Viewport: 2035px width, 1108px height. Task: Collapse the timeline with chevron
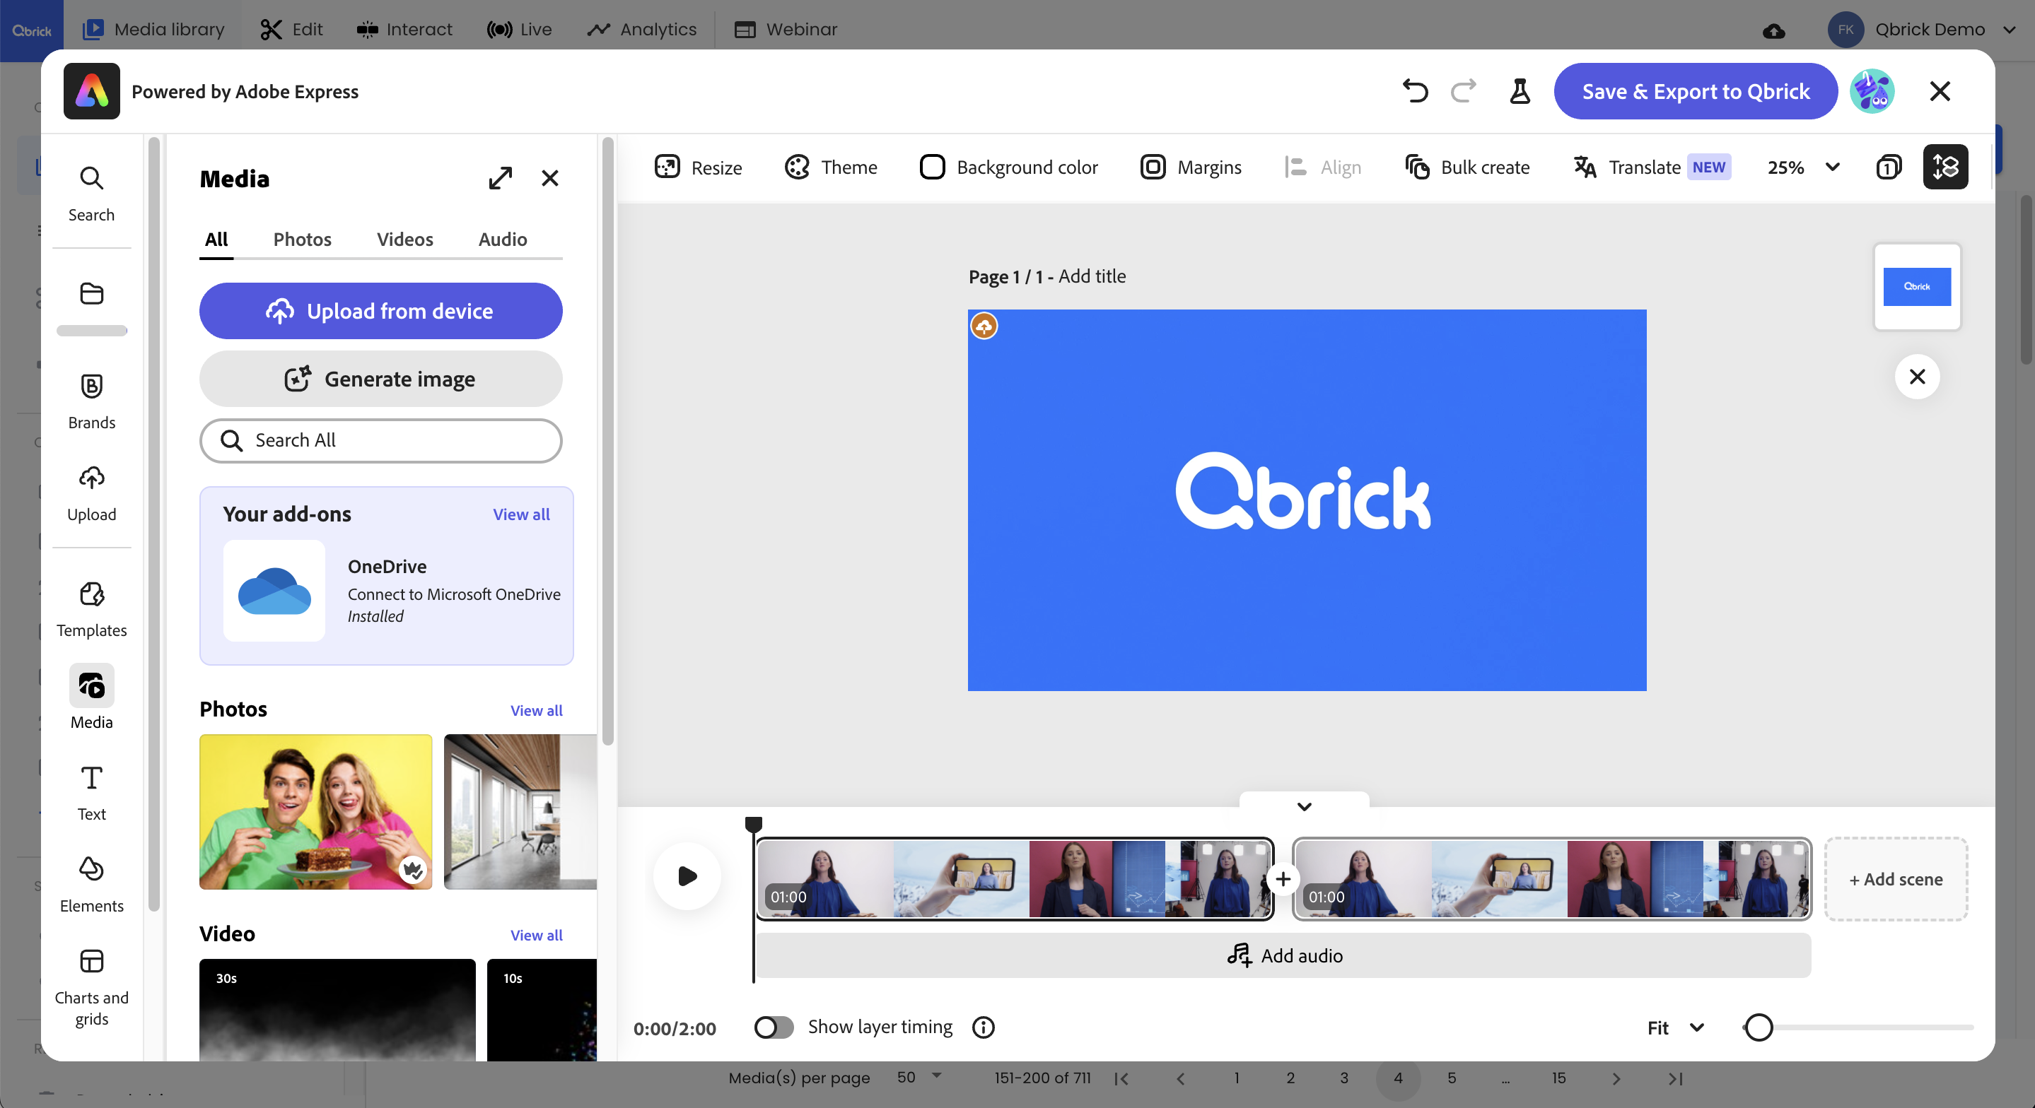click(1305, 806)
